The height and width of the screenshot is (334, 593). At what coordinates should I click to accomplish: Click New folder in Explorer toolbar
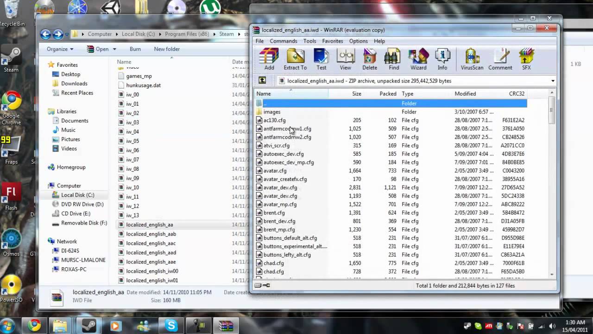[x=167, y=49]
